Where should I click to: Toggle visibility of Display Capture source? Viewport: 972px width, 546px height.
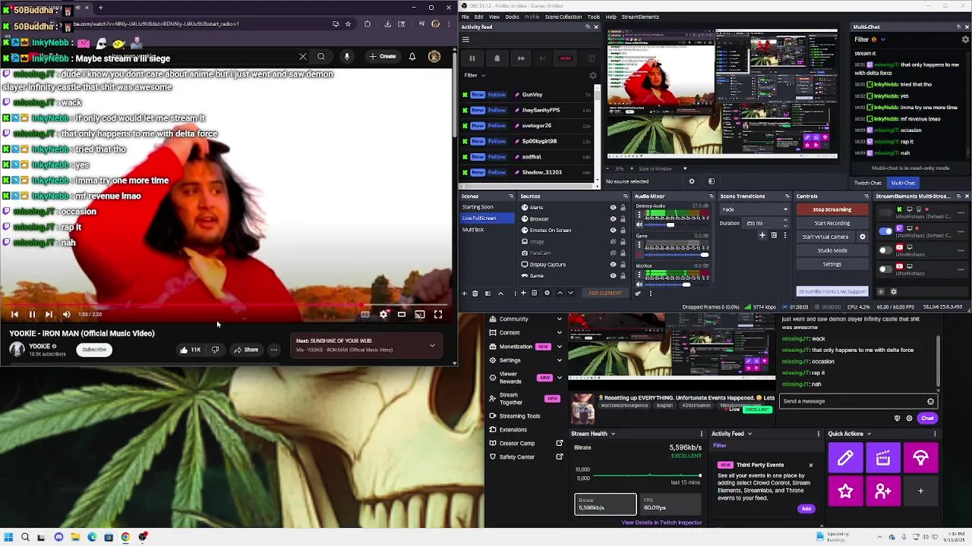tap(613, 265)
